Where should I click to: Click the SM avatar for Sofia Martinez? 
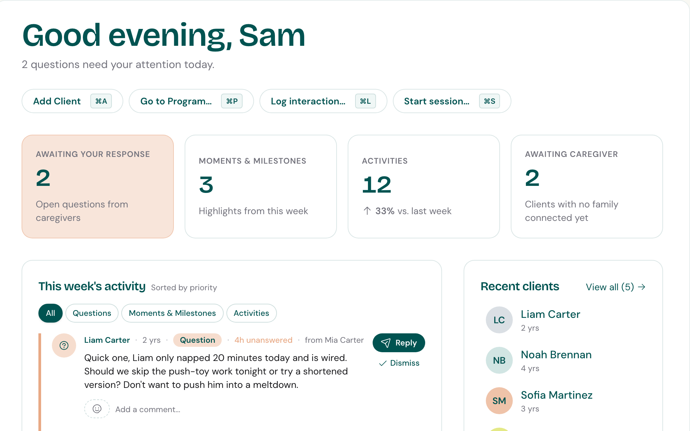point(499,401)
